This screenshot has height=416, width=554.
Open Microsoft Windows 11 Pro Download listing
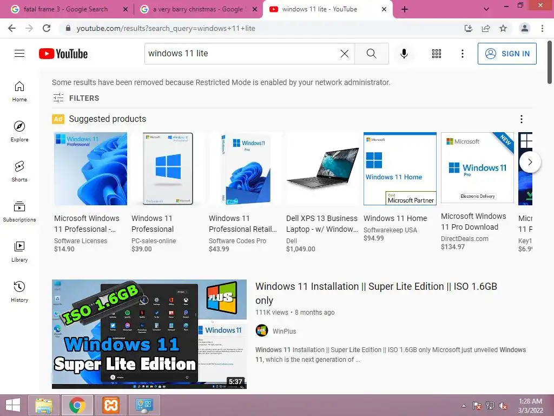coord(473,222)
